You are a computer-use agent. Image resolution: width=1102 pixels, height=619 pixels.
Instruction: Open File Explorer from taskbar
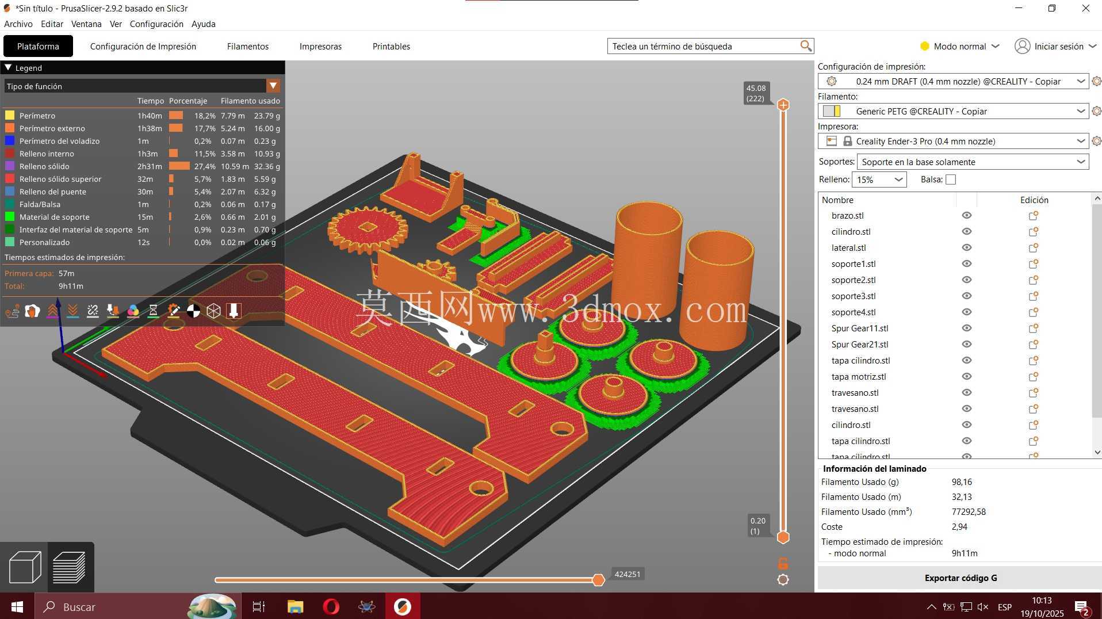coord(295,606)
